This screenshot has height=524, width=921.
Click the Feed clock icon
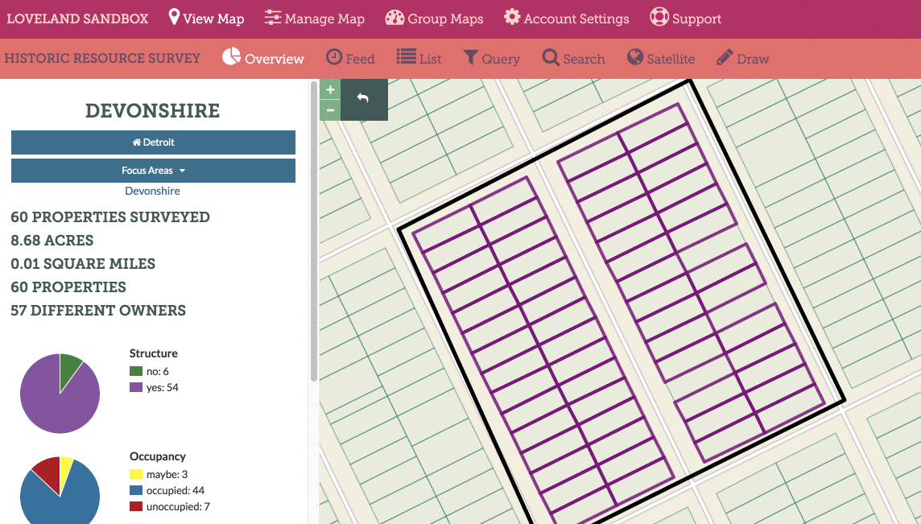point(334,57)
